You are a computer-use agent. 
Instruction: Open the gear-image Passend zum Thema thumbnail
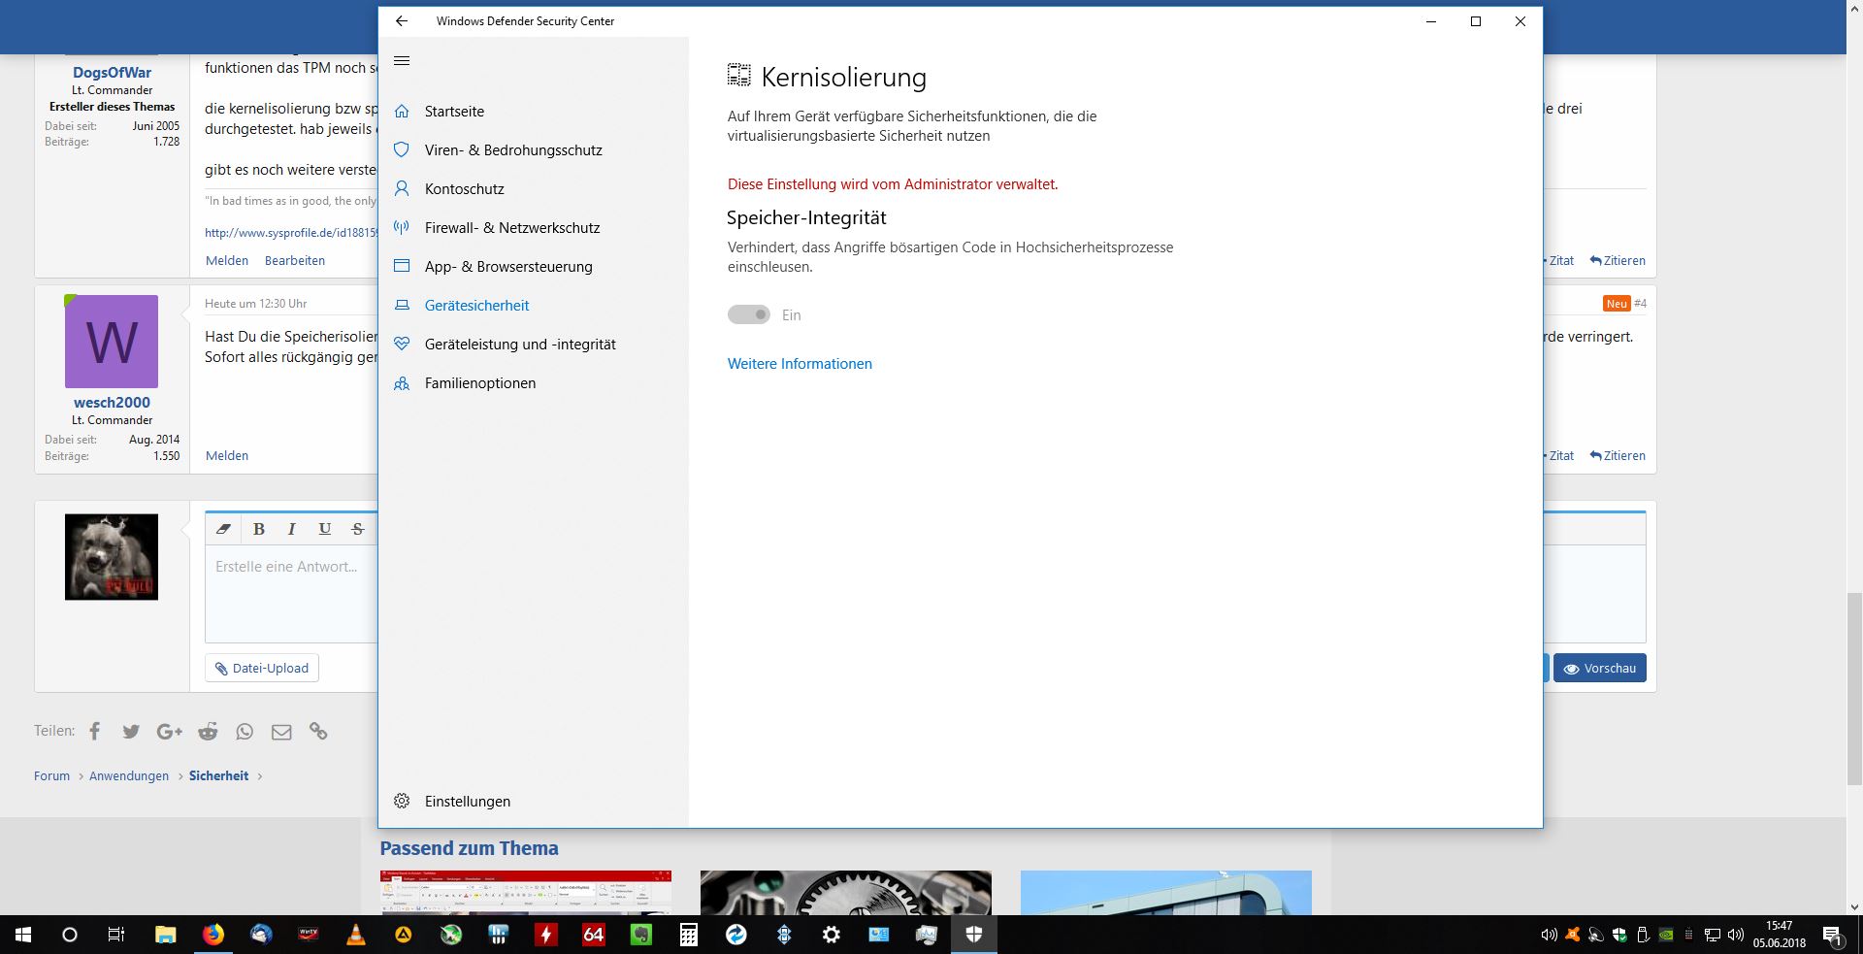coord(846,893)
